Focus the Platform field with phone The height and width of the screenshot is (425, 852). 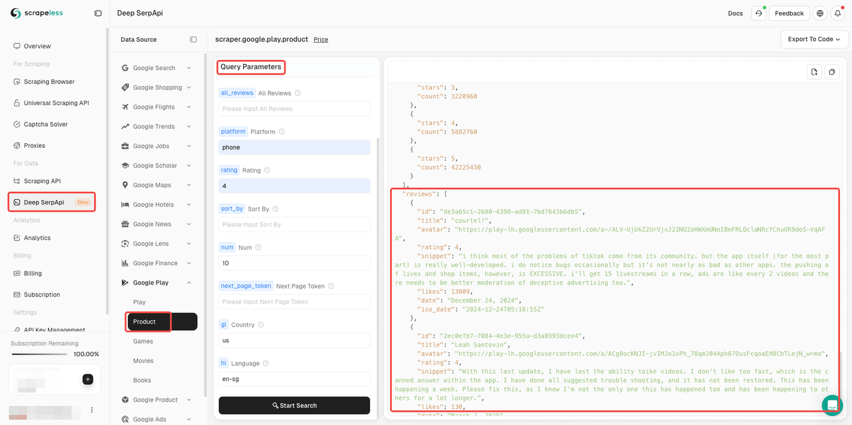(294, 147)
